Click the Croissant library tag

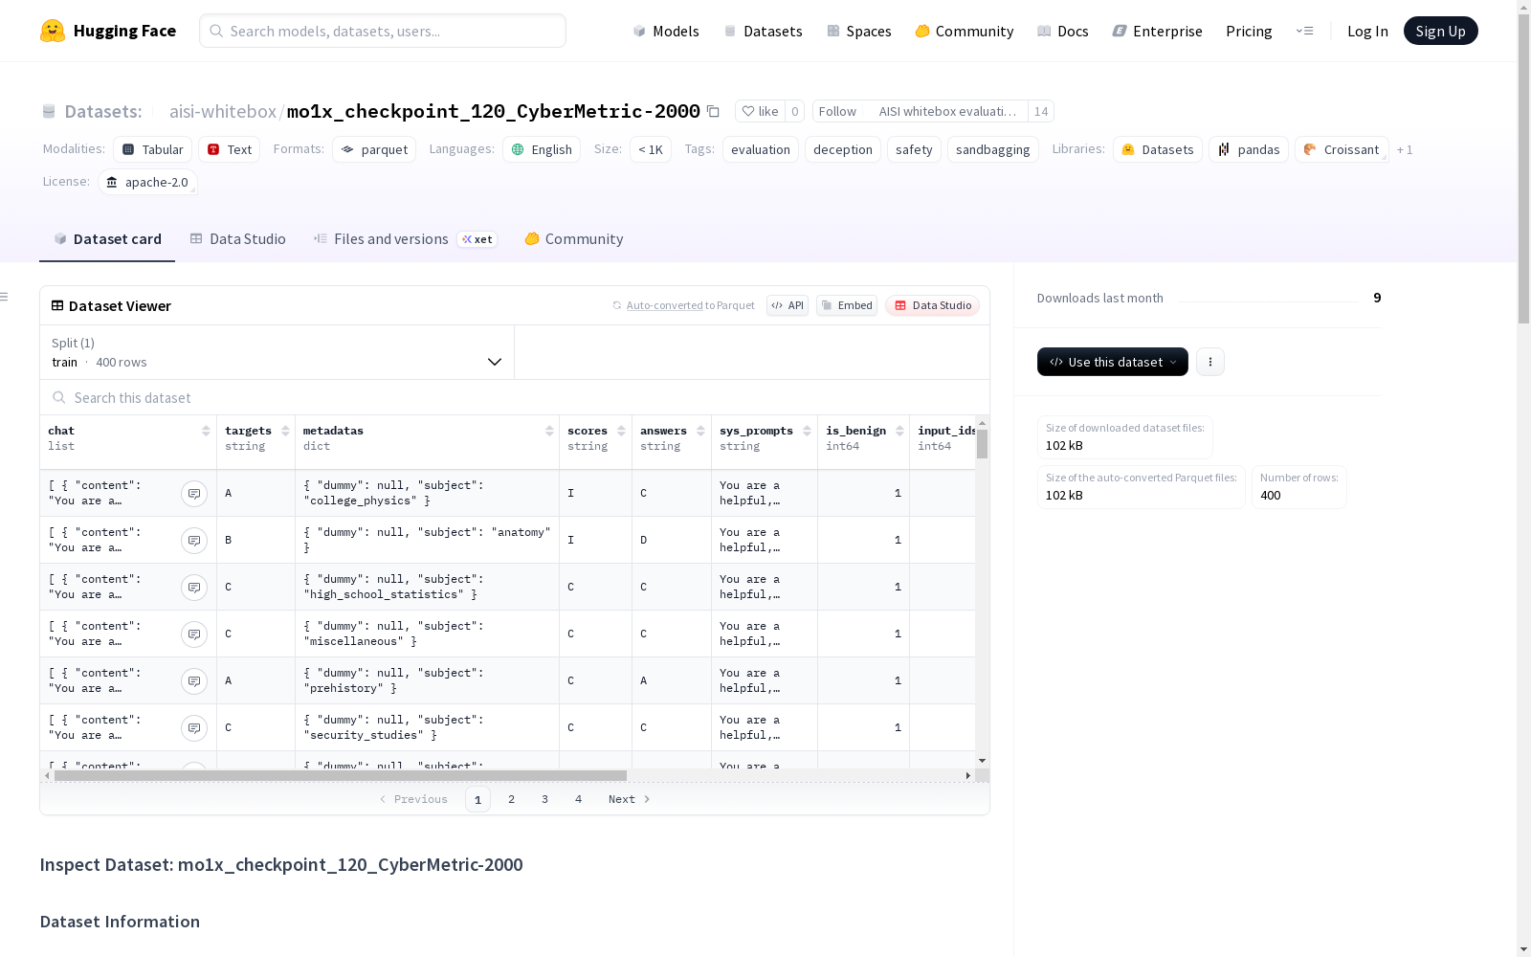1342,149
